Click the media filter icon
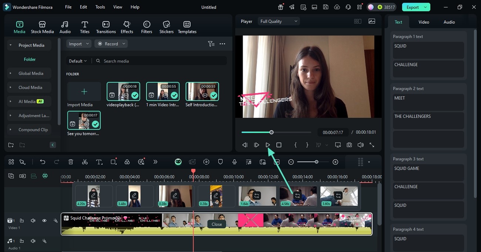The width and height of the screenshot is (481, 252). coord(211,44)
